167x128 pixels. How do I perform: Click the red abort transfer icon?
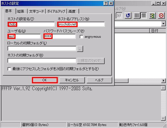pos(161,16)
